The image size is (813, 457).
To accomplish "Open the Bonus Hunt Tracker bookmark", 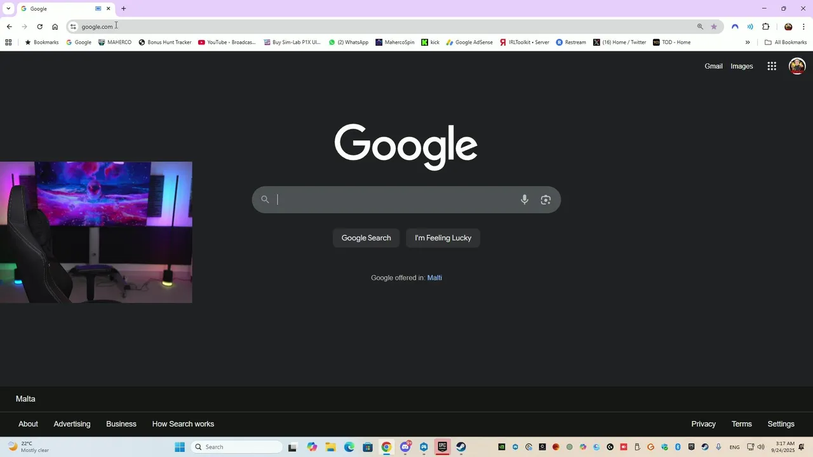I will point(165,43).
